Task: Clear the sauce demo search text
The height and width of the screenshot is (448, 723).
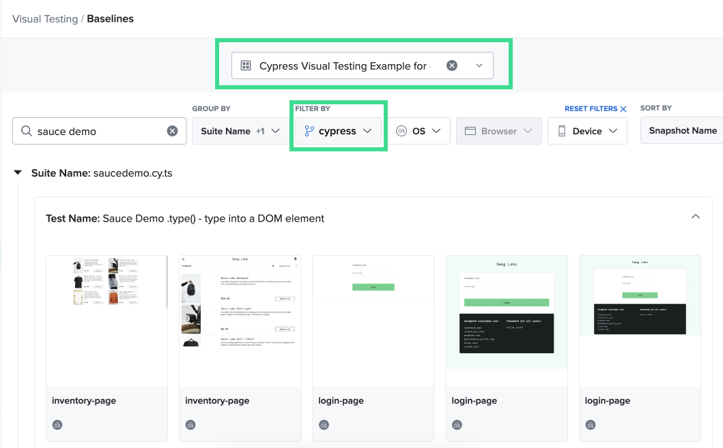Action: tap(172, 131)
